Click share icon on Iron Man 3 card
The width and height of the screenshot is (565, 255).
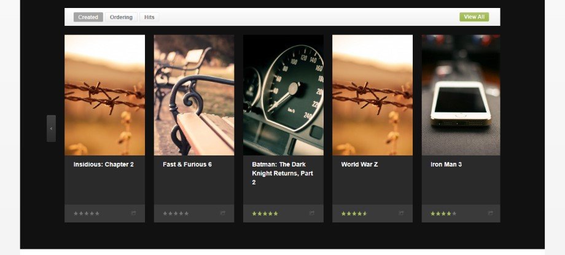click(x=491, y=213)
